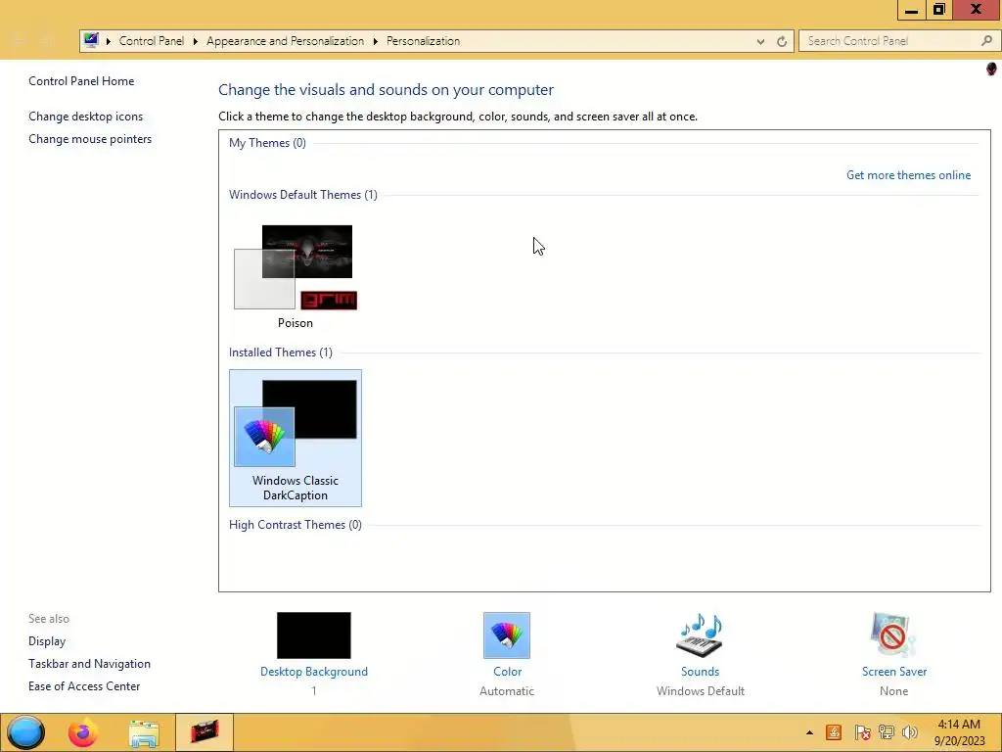Open the address bar history dropdown
The height and width of the screenshot is (752, 1002).
click(x=760, y=41)
